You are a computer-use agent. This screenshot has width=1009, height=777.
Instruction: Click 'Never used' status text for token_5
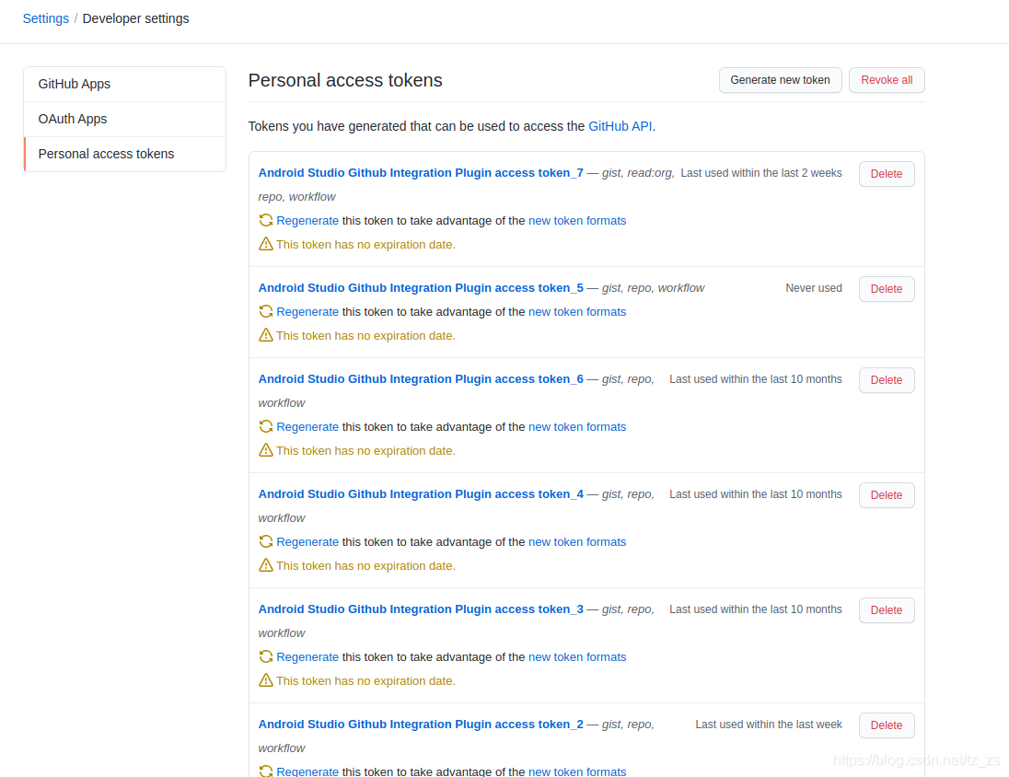tap(814, 288)
